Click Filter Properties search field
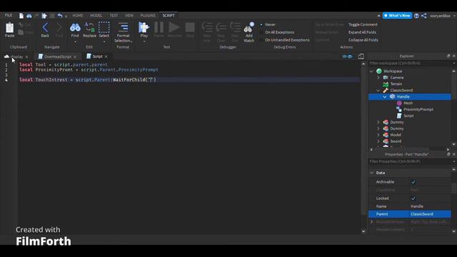Viewport: 457px width, 257px height. [410, 161]
